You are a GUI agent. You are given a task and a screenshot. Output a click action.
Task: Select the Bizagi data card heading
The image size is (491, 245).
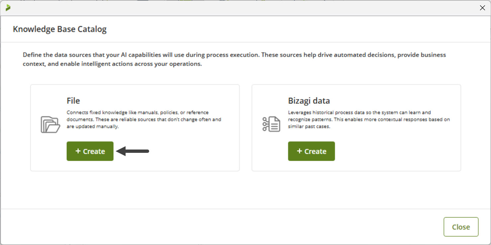(x=309, y=100)
